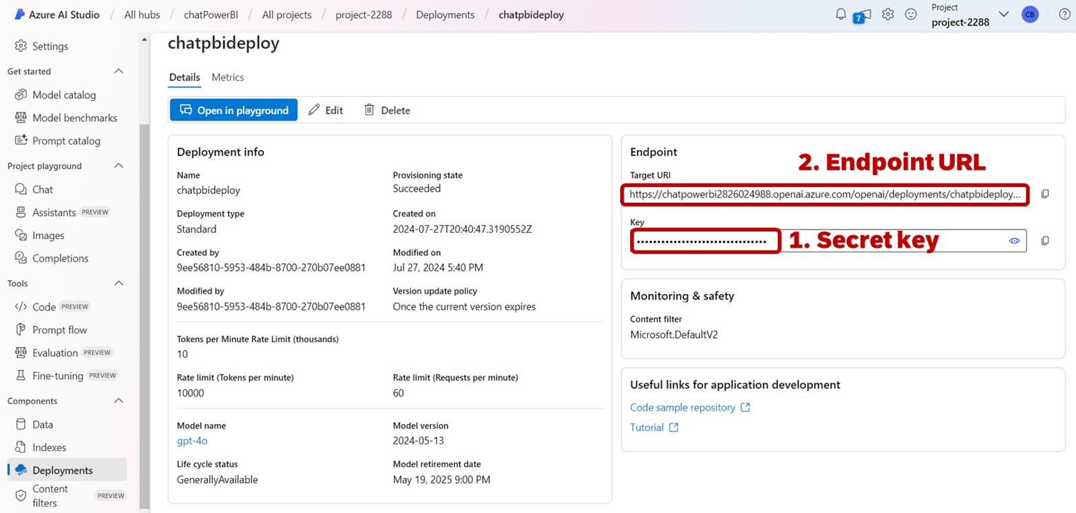Click the Edit button
This screenshot has height=513, width=1076.
[x=326, y=110]
